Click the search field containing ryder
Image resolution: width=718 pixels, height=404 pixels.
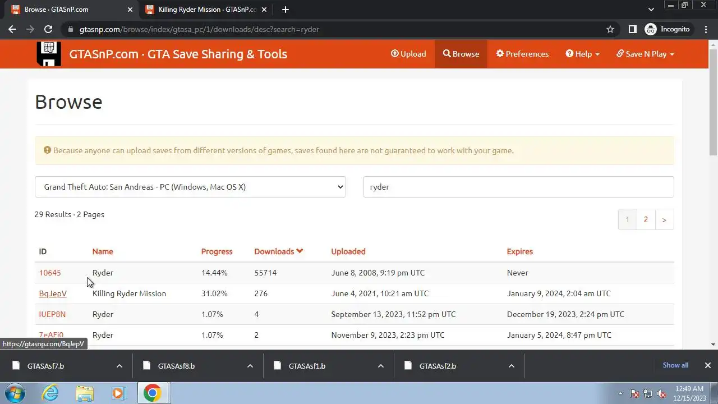point(518,187)
